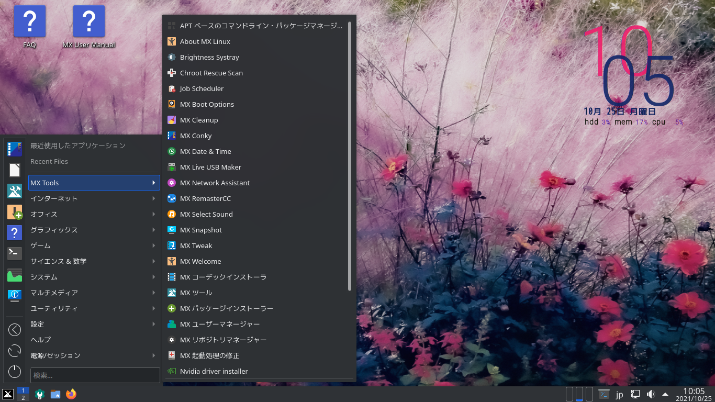
Task: Expand the システム category arrow
Action: tap(153, 277)
